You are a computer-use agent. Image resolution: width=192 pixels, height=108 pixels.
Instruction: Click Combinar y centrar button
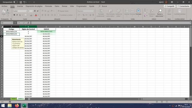point(65,15)
